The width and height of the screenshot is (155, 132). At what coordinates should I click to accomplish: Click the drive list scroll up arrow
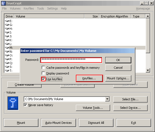click(148, 16)
